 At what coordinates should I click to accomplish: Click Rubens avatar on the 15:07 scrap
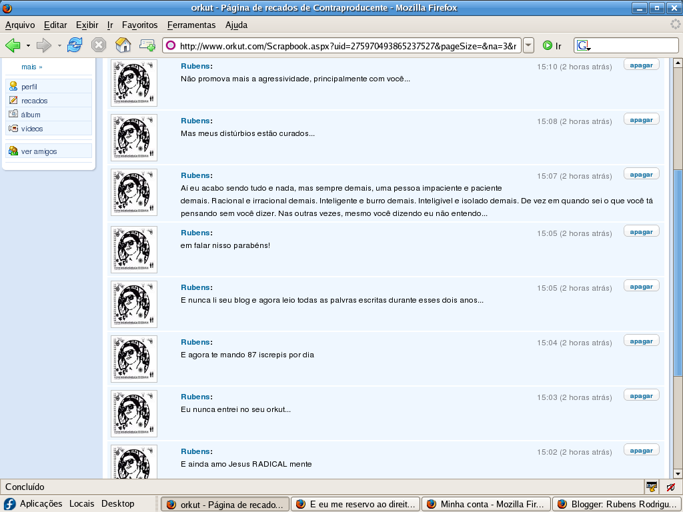click(133, 192)
